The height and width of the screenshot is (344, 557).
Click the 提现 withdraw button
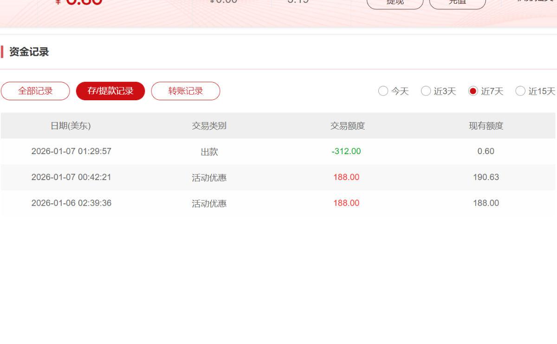[395, 3]
